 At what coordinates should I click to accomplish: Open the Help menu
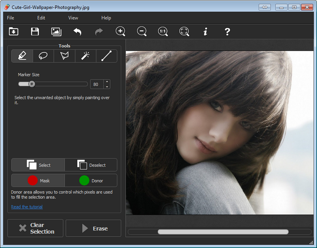(106, 18)
